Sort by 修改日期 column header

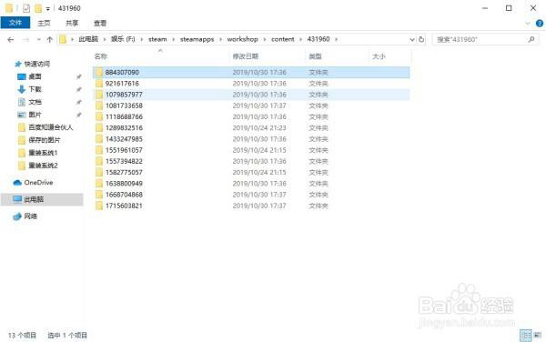246,56
